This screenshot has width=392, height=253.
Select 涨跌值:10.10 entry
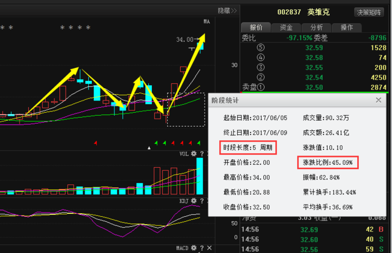click(x=323, y=148)
